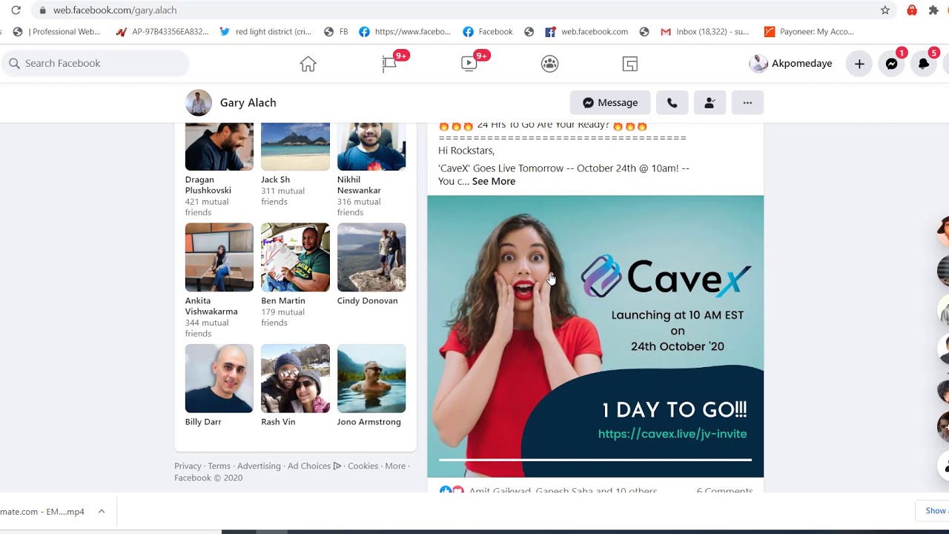949x534 pixels.
Task: Open Rash Vin's friend photo
Action: [x=295, y=378]
